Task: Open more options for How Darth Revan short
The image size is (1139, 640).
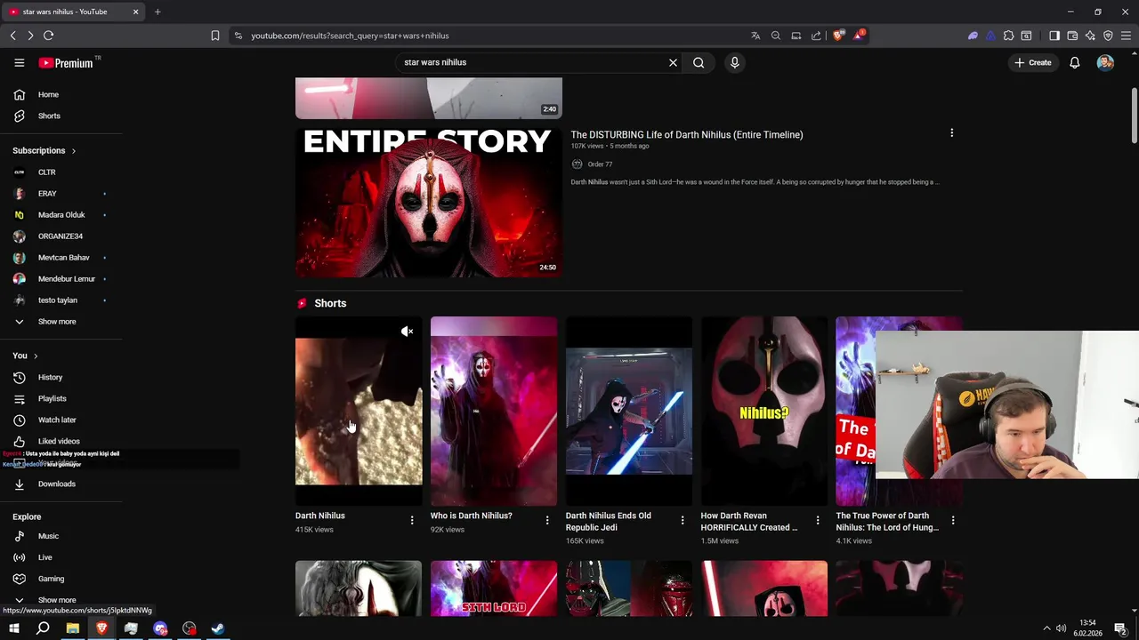Action: click(818, 520)
